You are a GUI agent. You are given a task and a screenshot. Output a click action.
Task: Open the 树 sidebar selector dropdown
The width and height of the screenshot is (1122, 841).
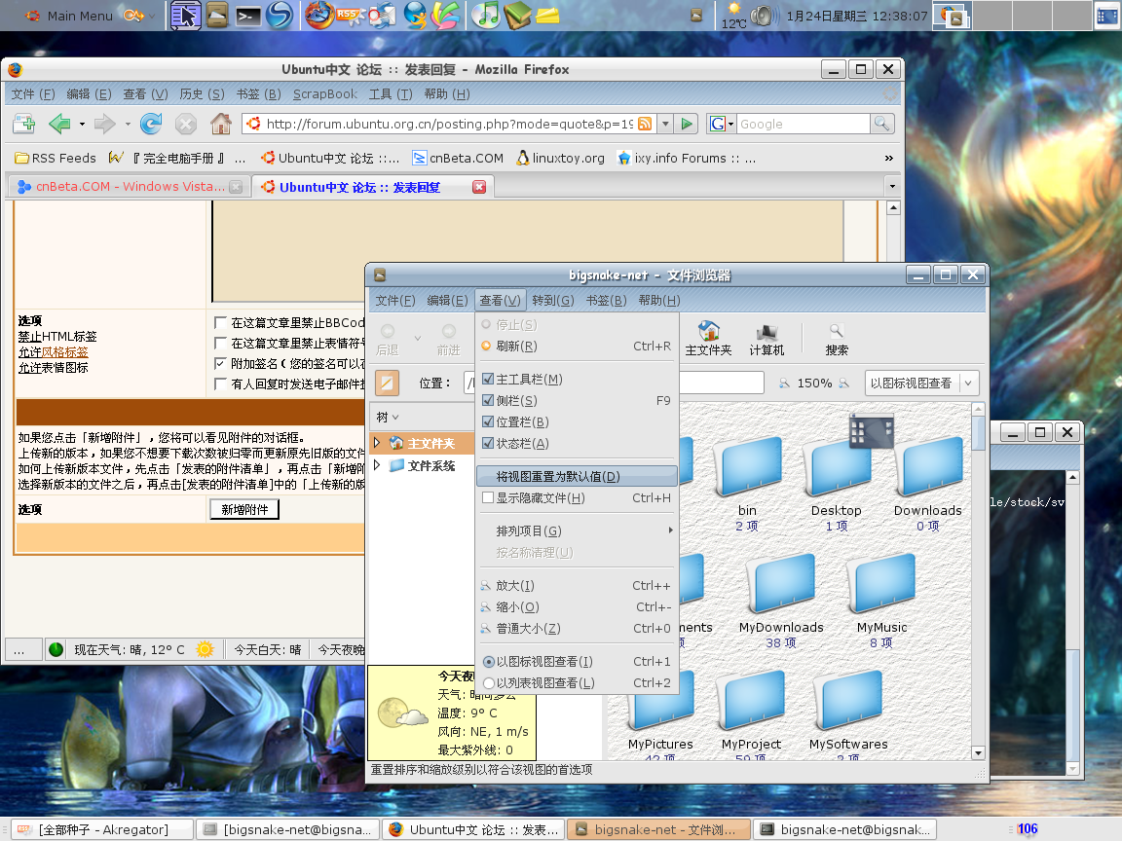388,417
